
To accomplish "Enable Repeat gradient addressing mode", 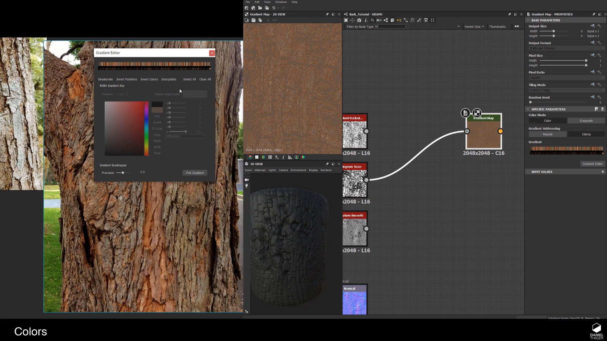I will coord(548,134).
